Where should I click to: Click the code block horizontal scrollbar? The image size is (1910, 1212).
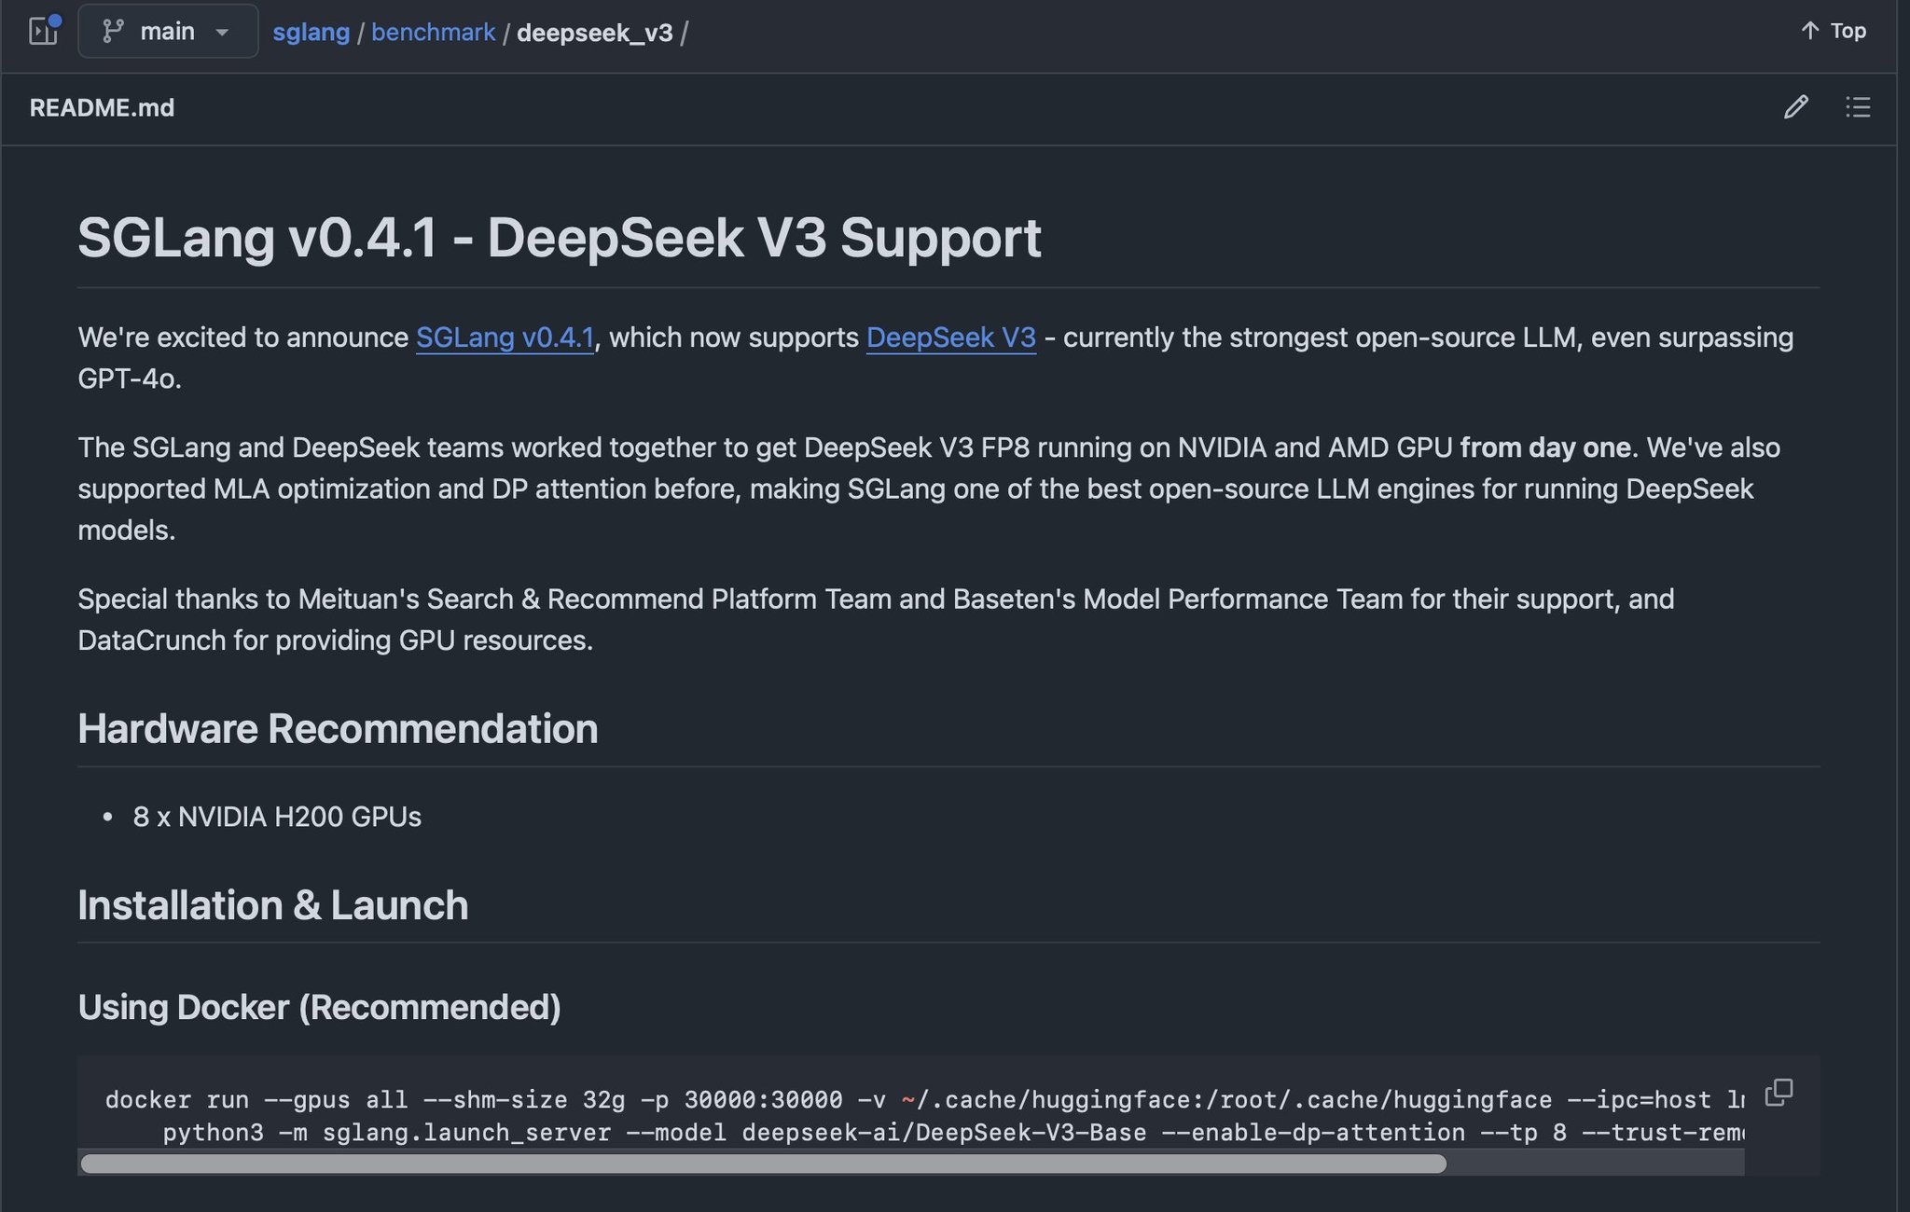[x=763, y=1164]
